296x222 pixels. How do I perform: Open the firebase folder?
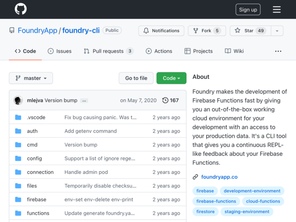point(37,199)
